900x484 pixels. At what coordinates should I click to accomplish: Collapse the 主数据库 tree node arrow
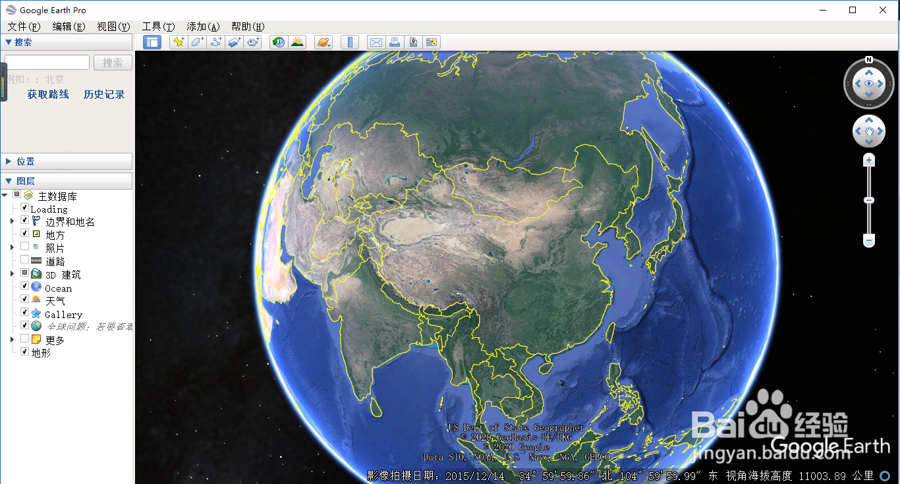5,195
